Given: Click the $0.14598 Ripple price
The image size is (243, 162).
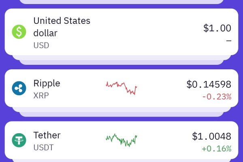Looking at the screenshot, I should (209, 84).
